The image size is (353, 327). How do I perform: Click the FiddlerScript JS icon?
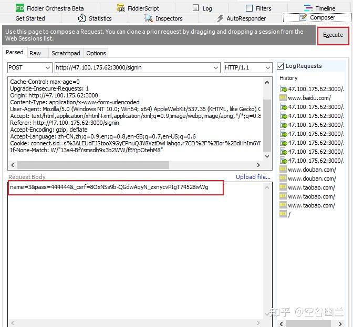point(121,8)
